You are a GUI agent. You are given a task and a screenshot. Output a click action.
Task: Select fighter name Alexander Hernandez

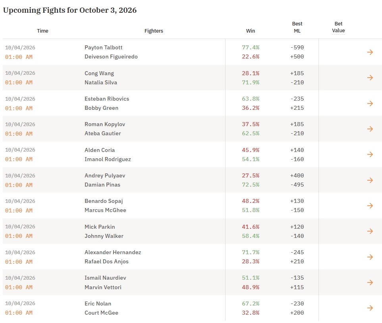pyautogui.click(x=113, y=252)
